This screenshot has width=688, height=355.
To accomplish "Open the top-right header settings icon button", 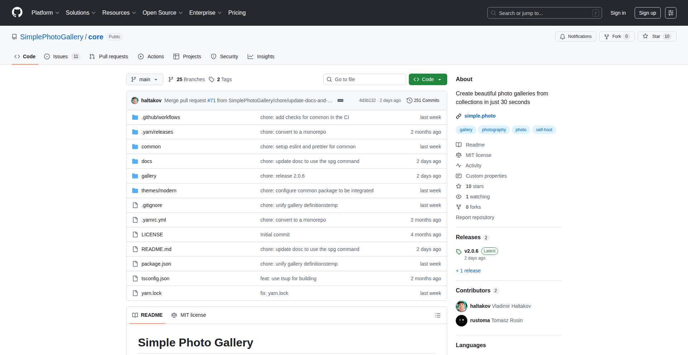I will coord(670,13).
